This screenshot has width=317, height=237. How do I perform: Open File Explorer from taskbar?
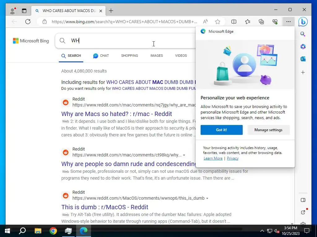pyautogui.click(x=38, y=231)
